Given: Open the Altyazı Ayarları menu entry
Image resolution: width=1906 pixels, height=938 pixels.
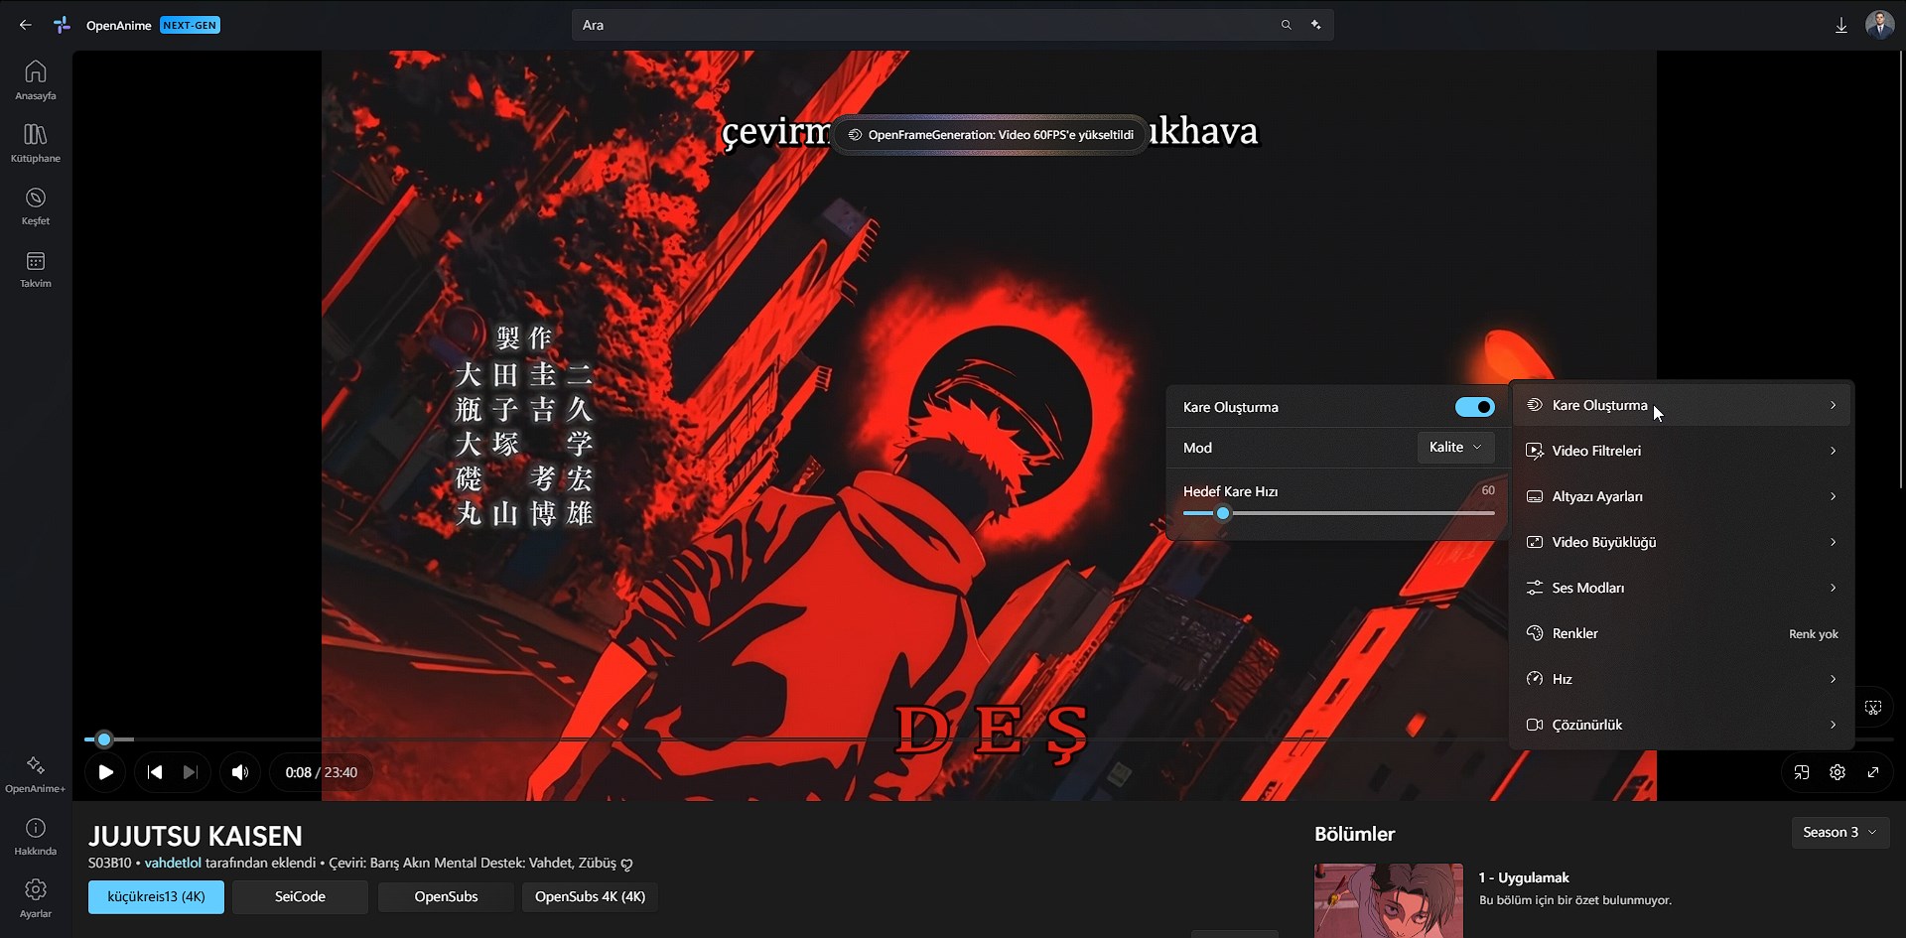Looking at the screenshot, I should click(1682, 496).
